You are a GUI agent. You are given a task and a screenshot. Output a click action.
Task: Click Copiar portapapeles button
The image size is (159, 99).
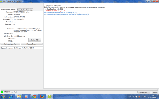tap(10, 44)
